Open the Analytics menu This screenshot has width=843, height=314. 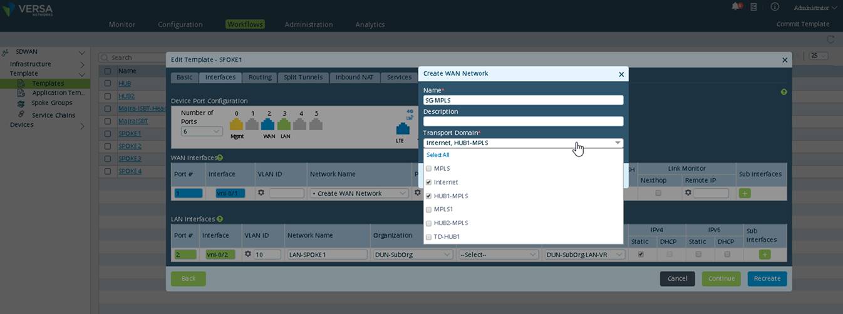point(370,24)
